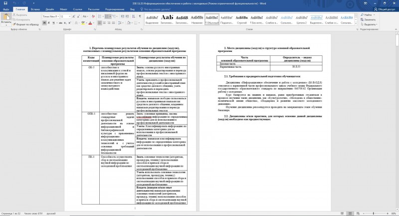Toggle superscript formatting
This screenshot has width=399, height=216.
tap(69, 23)
